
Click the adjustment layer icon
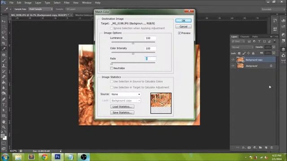coord(255,148)
